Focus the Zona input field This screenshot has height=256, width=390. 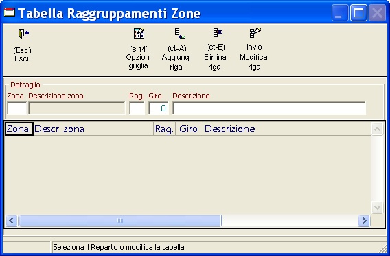(16, 108)
